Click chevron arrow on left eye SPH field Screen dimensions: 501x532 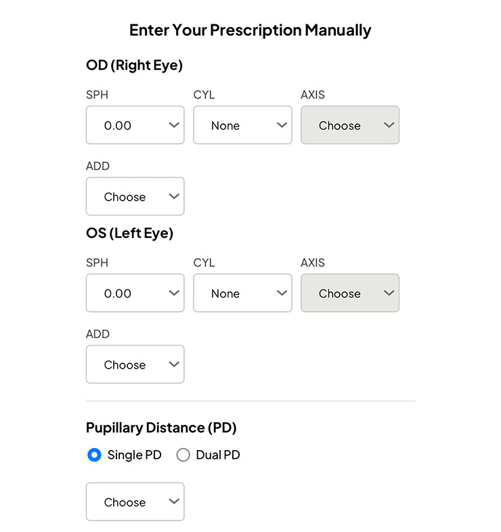[174, 293]
